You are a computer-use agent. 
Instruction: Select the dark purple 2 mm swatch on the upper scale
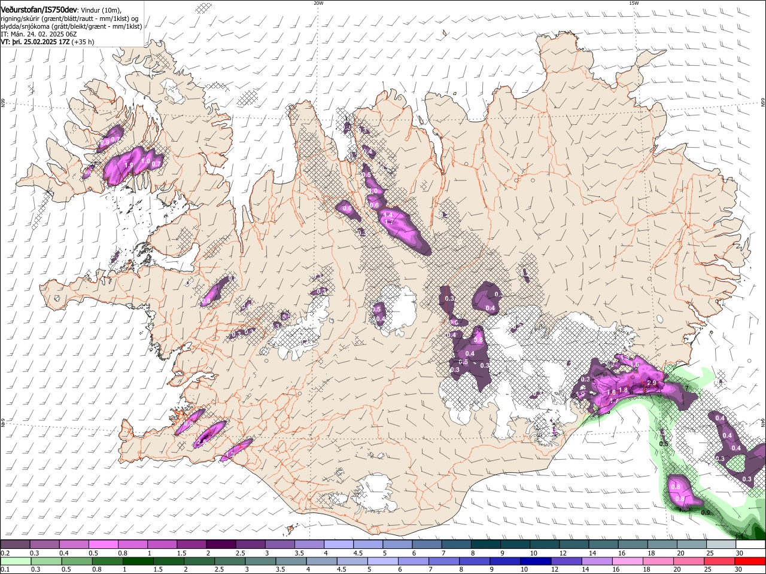[x=220, y=545]
